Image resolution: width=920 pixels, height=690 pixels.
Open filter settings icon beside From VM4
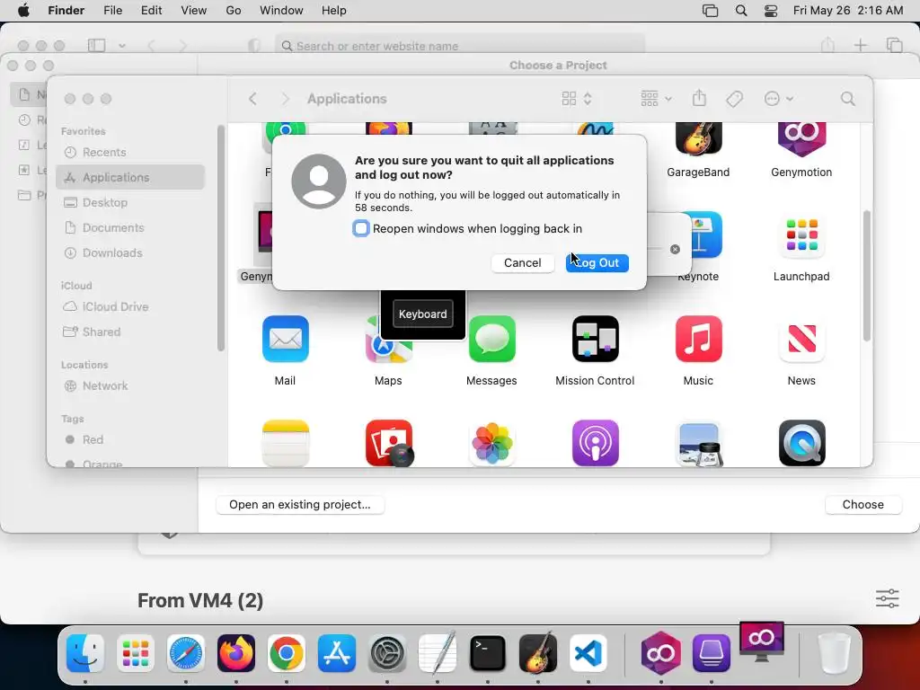[887, 598]
